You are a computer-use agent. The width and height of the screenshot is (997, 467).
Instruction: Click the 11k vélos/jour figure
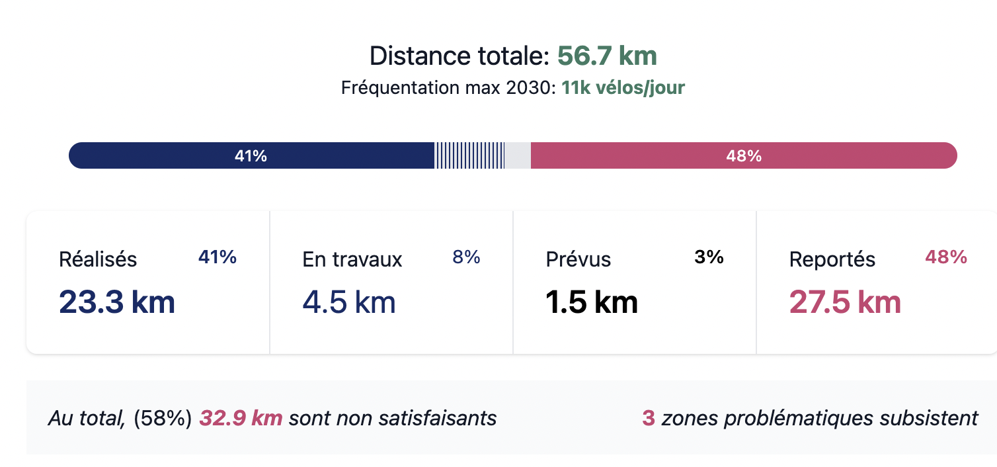coord(623,88)
